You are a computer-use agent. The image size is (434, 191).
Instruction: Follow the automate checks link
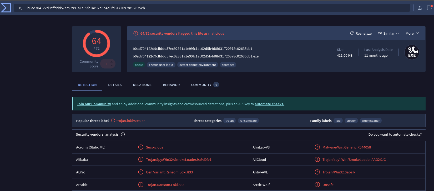269,104
